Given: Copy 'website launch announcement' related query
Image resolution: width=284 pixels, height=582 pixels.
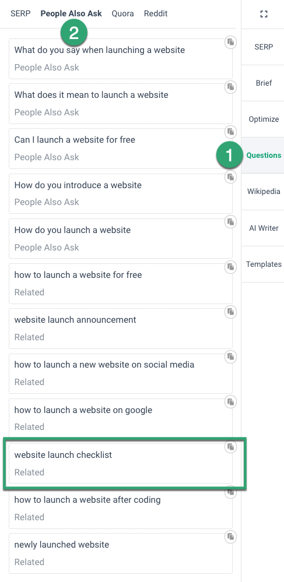Looking at the screenshot, I should pos(230,312).
